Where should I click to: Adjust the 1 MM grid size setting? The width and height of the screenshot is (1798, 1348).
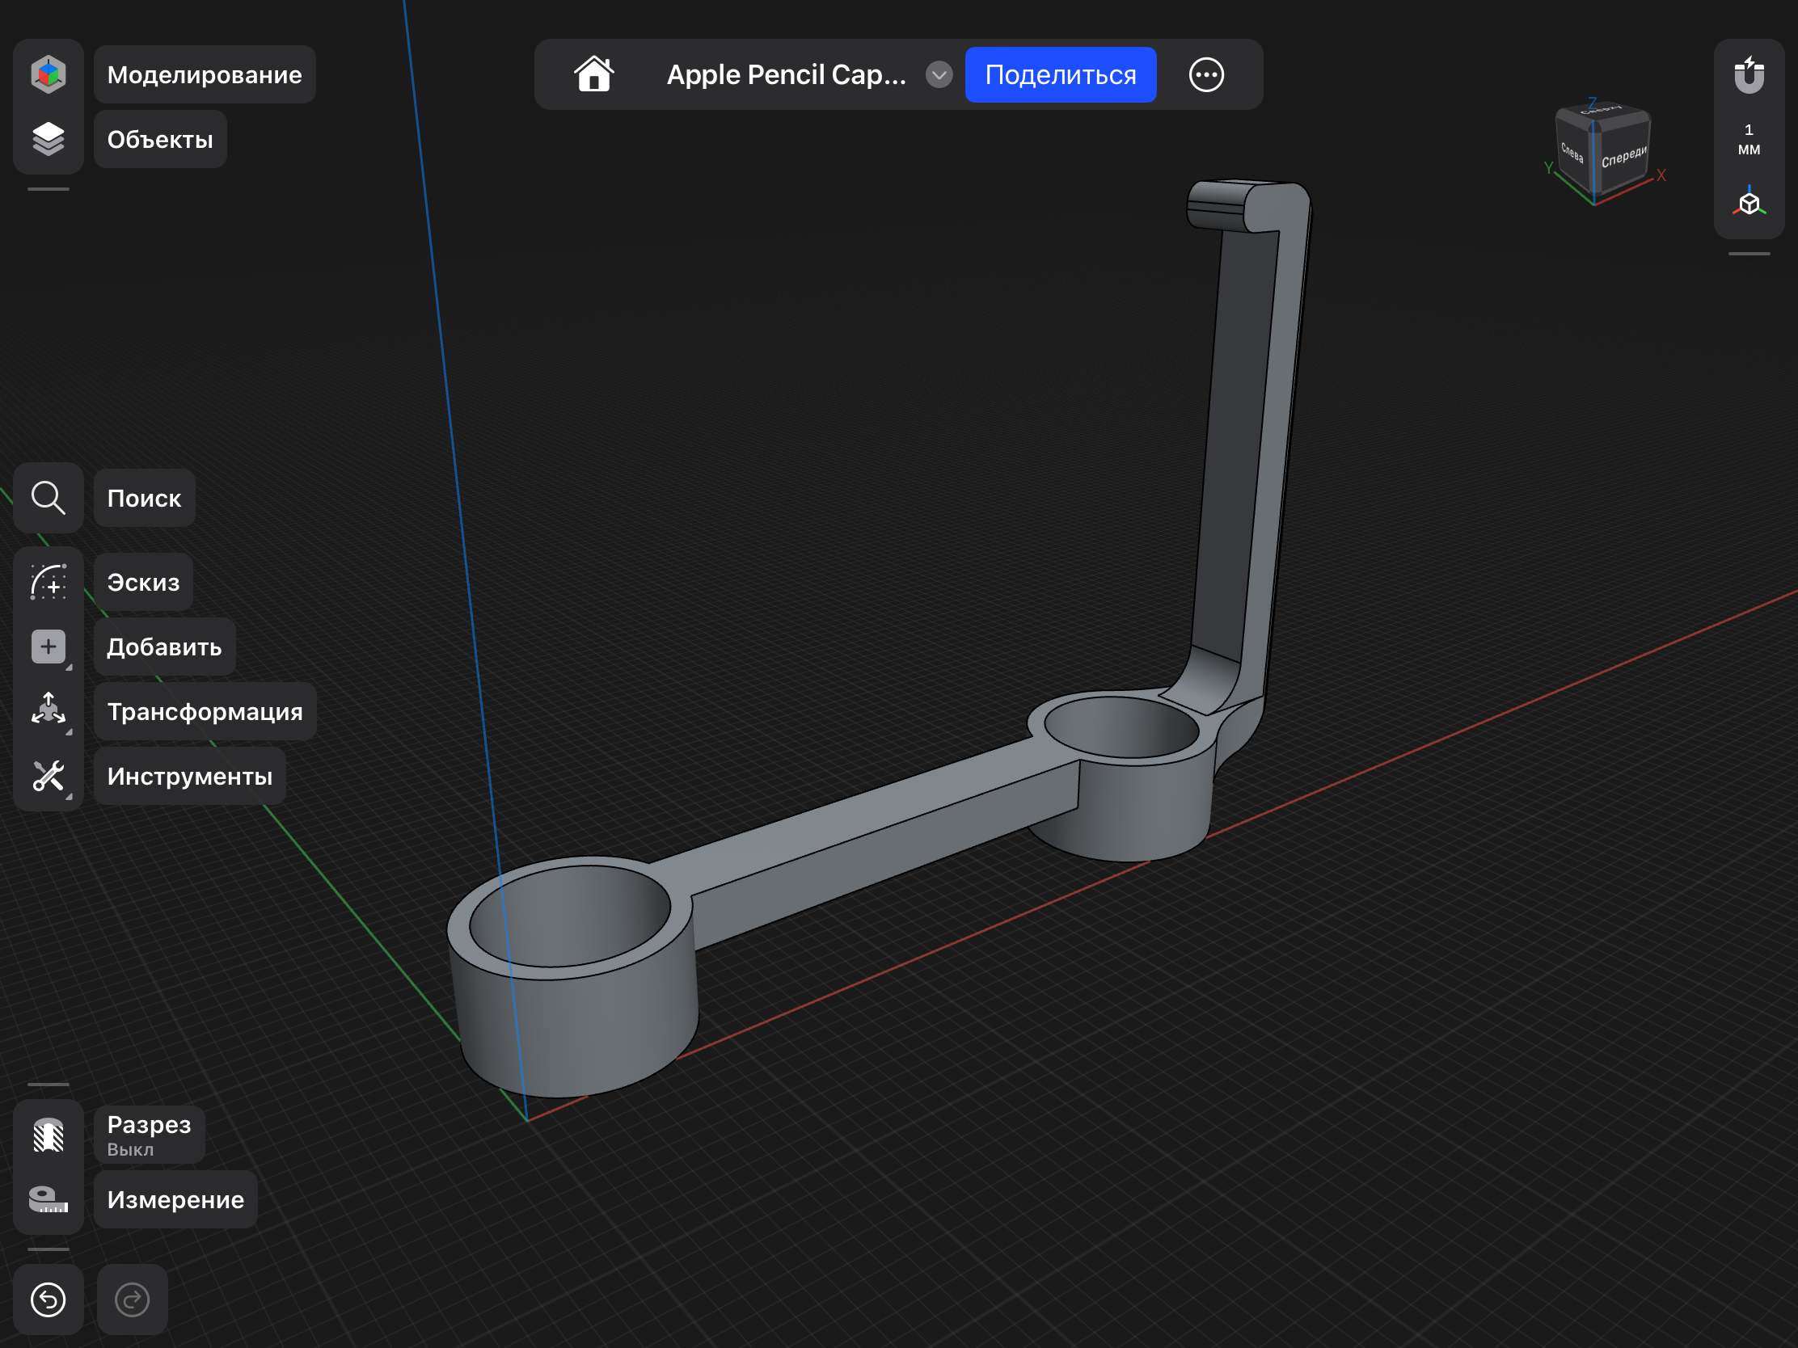pos(1748,139)
